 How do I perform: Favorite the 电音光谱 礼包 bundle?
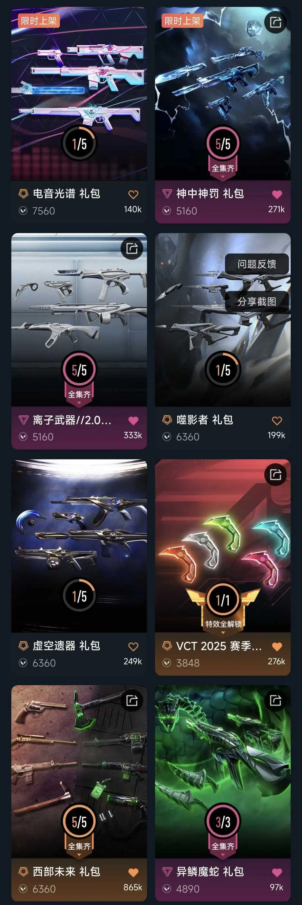pyautogui.click(x=133, y=194)
